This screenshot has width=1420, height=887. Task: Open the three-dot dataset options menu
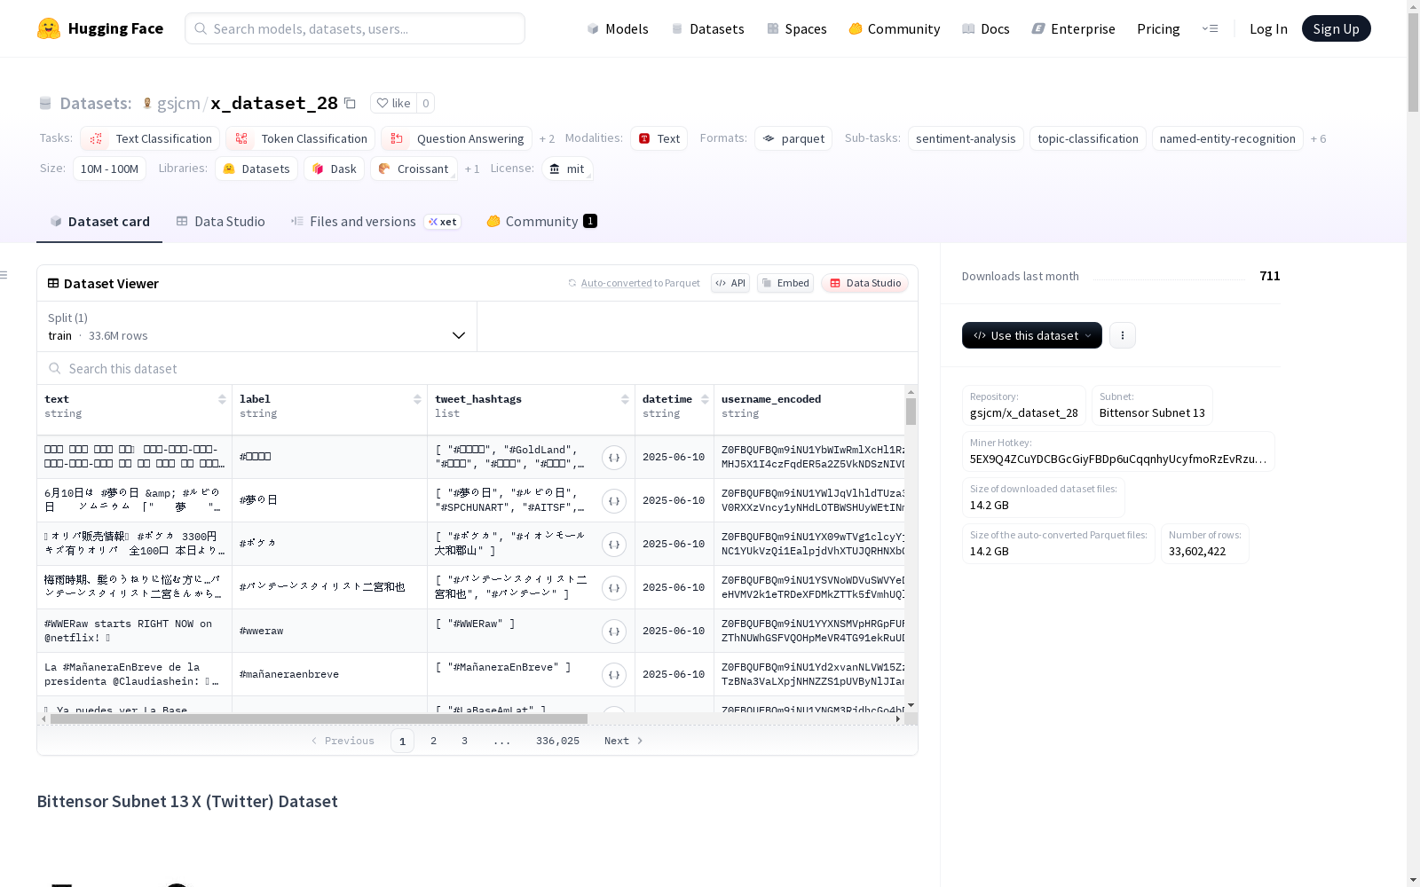[x=1123, y=335]
